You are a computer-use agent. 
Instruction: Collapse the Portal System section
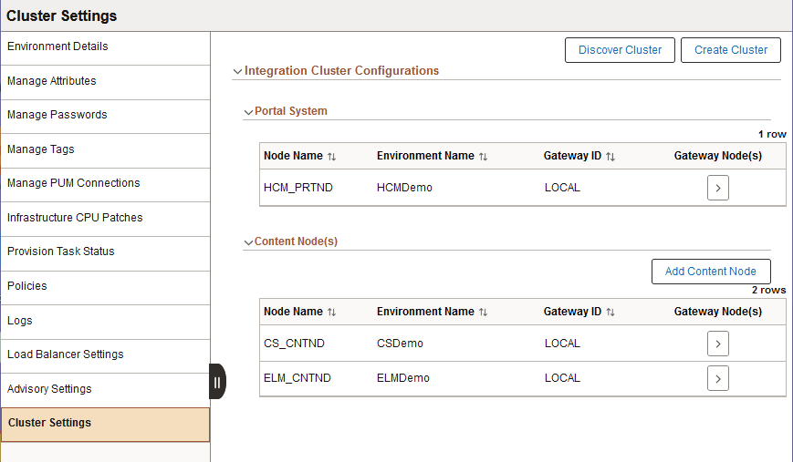coord(248,111)
